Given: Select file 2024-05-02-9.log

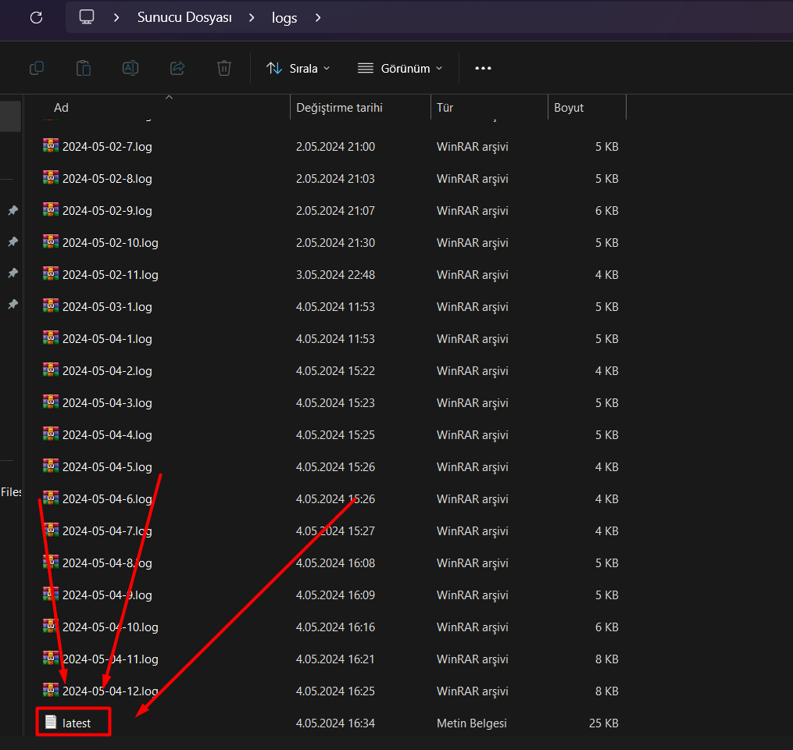Looking at the screenshot, I should (x=107, y=211).
